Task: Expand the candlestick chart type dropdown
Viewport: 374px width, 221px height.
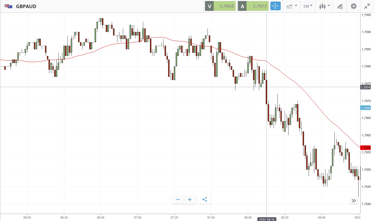Action: coord(324,6)
